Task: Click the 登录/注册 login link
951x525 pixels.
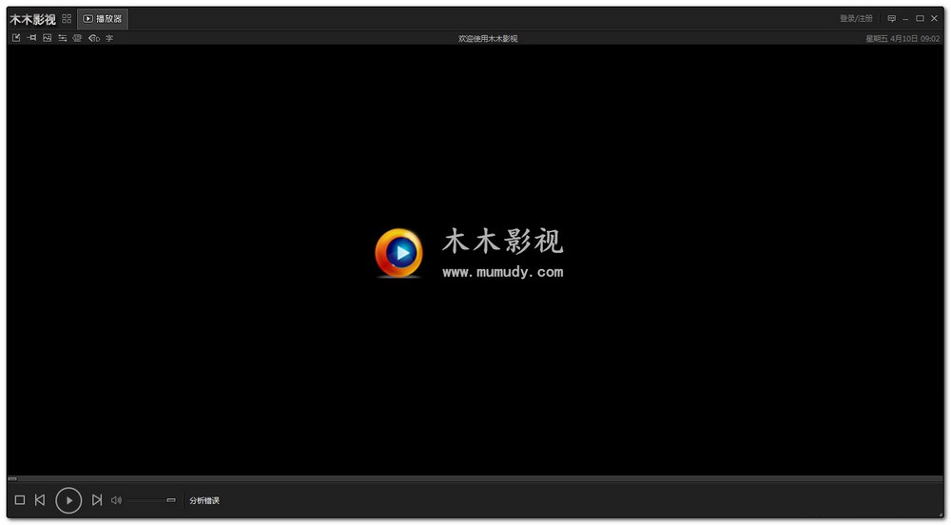Action: click(856, 18)
